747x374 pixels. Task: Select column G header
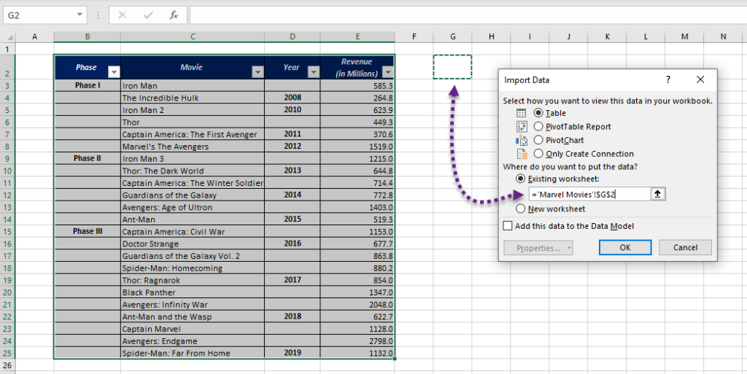pyautogui.click(x=452, y=36)
